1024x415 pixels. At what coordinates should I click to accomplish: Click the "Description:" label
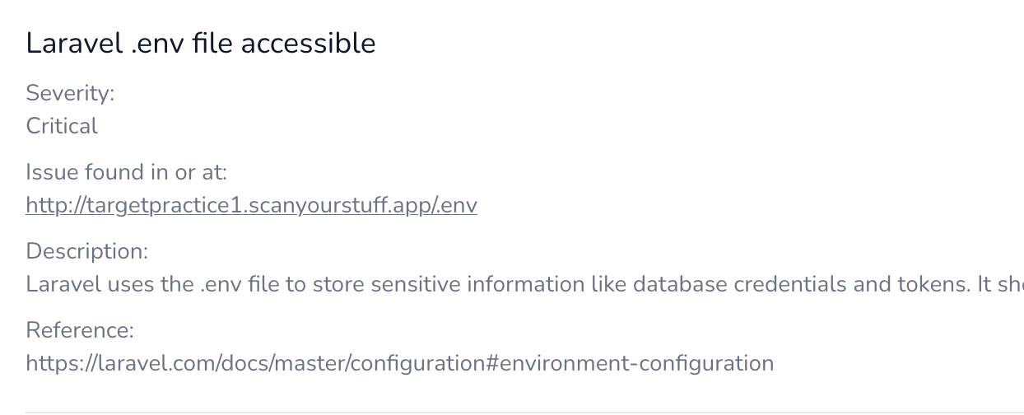(x=86, y=251)
